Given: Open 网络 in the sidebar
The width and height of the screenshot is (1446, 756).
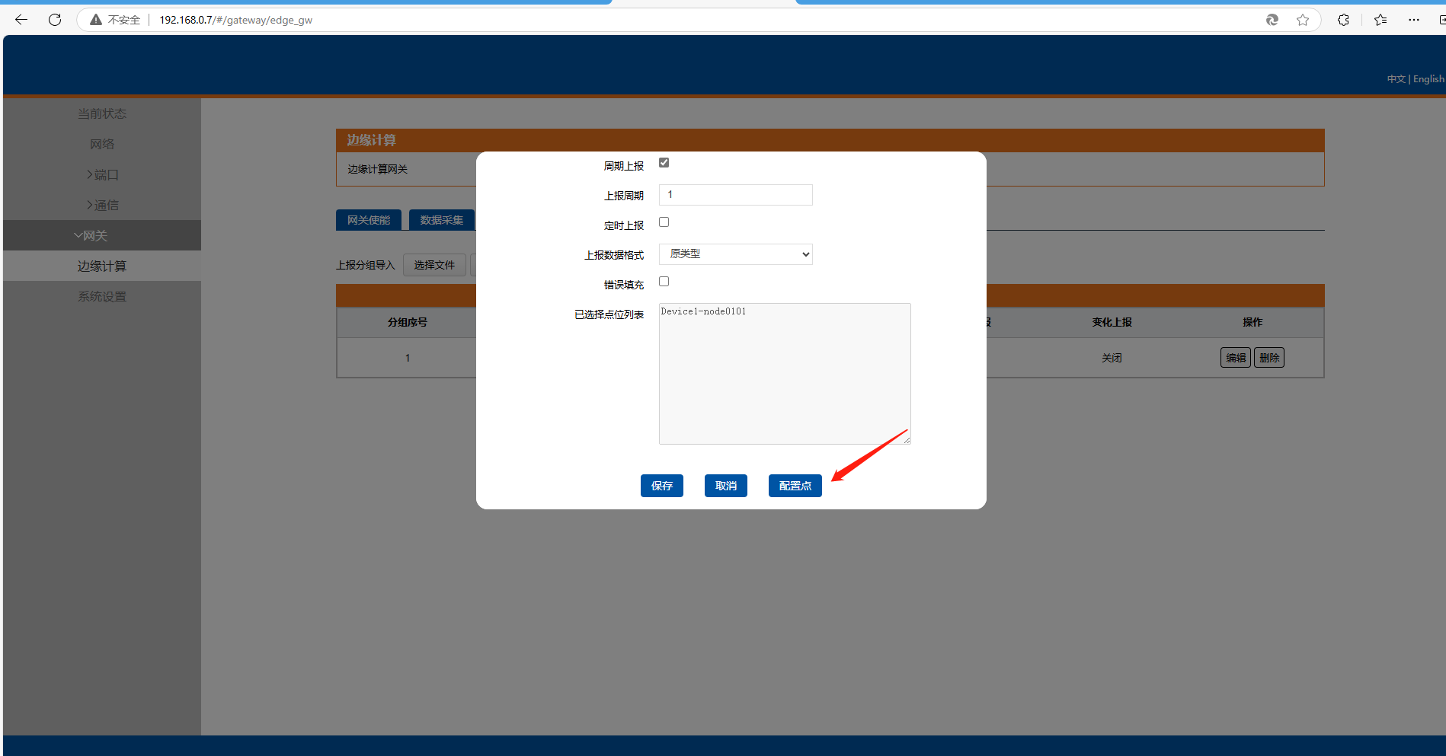Looking at the screenshot, I should (102, 144).
